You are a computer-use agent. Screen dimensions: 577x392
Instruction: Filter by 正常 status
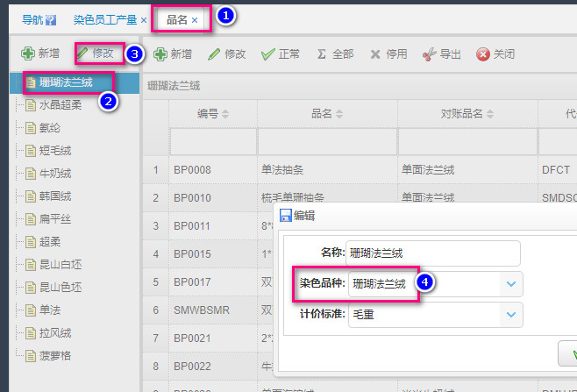coord(281,54)
